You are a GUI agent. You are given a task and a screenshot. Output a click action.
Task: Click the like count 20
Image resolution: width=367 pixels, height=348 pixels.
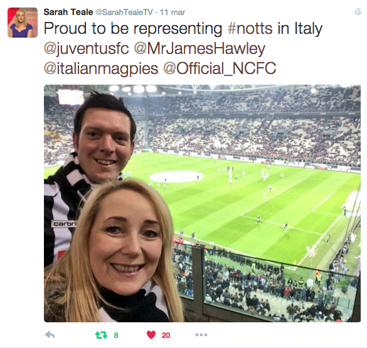click(166, 335)
